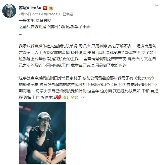Click the first line 一头雾水 莫名其妙
163x165 pixels.
pos(35,20)
